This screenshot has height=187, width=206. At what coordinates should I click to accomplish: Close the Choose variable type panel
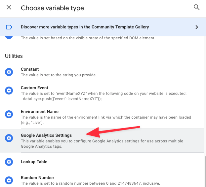(x=9, y=7)
